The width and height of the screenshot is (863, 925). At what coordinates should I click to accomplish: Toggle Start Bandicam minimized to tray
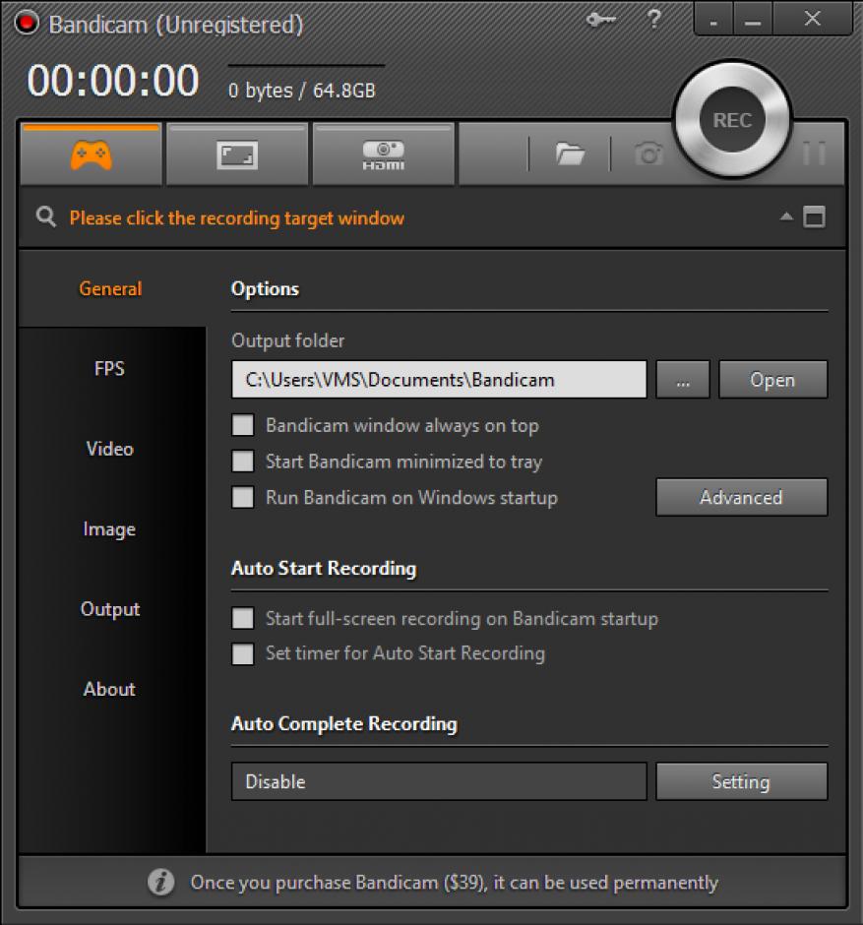[x=242, y=462]
